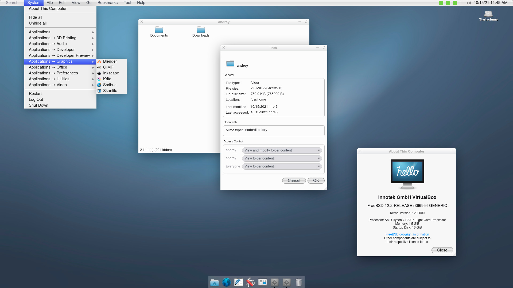Open the Trash in the dock

tap(298, 282)
